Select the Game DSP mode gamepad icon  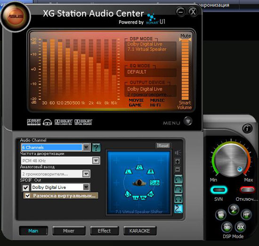point(227,227)
